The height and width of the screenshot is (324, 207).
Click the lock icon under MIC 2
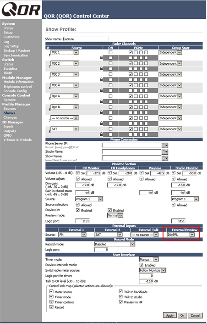click(101, 68)
